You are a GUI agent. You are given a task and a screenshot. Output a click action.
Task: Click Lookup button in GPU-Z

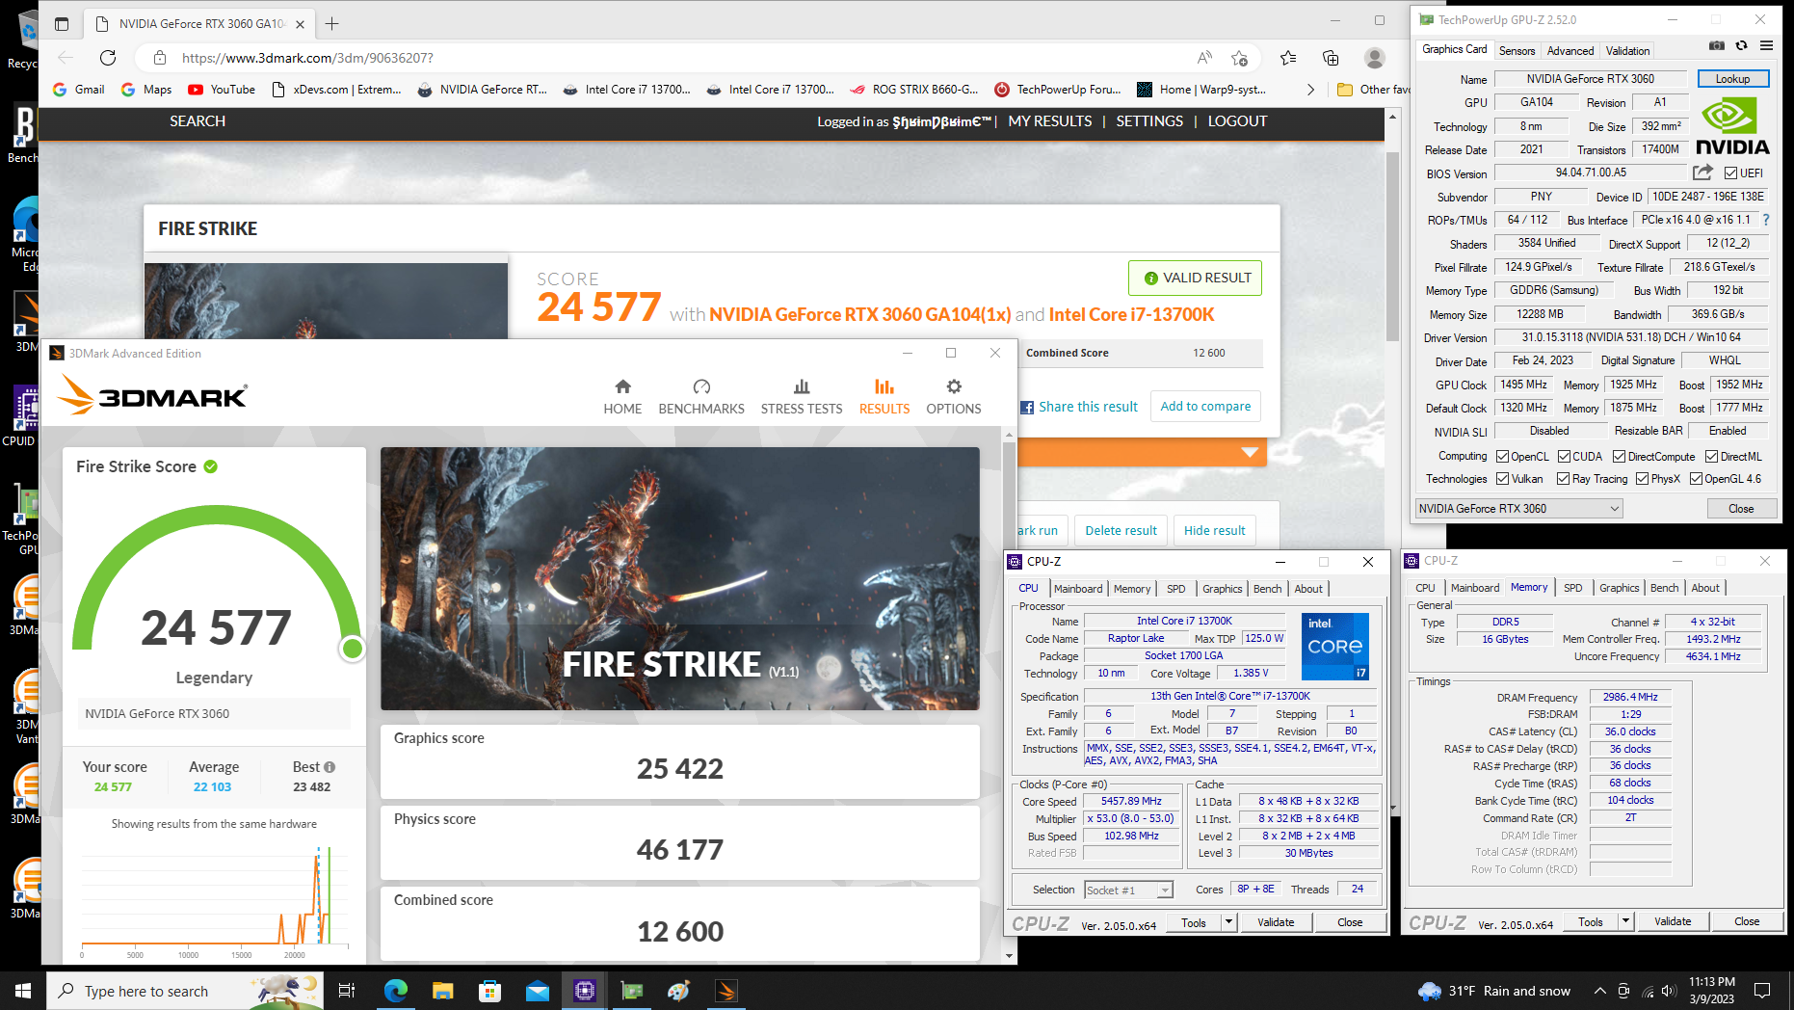click(x=1732, y=79)
